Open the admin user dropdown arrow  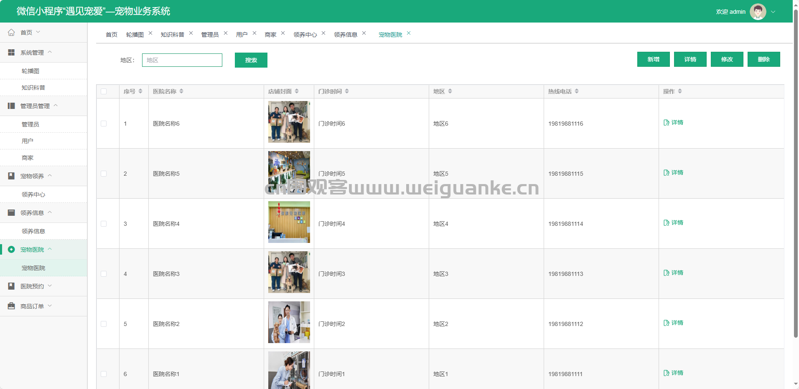pyautogui.click(x=773, y=12)
